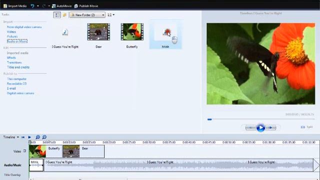The height and width of the screenshot is (180, 320).
Task: Click the Publish Movie toolbar button
Action: (x=86, y=6)
